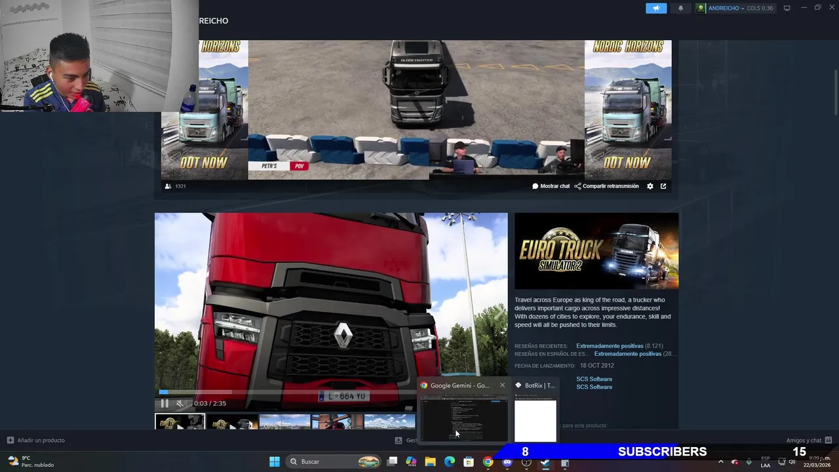The width and height of the screenshot is (839, 472).
Task: Select the fifth screenshot thumbnail
Action: 389,422
